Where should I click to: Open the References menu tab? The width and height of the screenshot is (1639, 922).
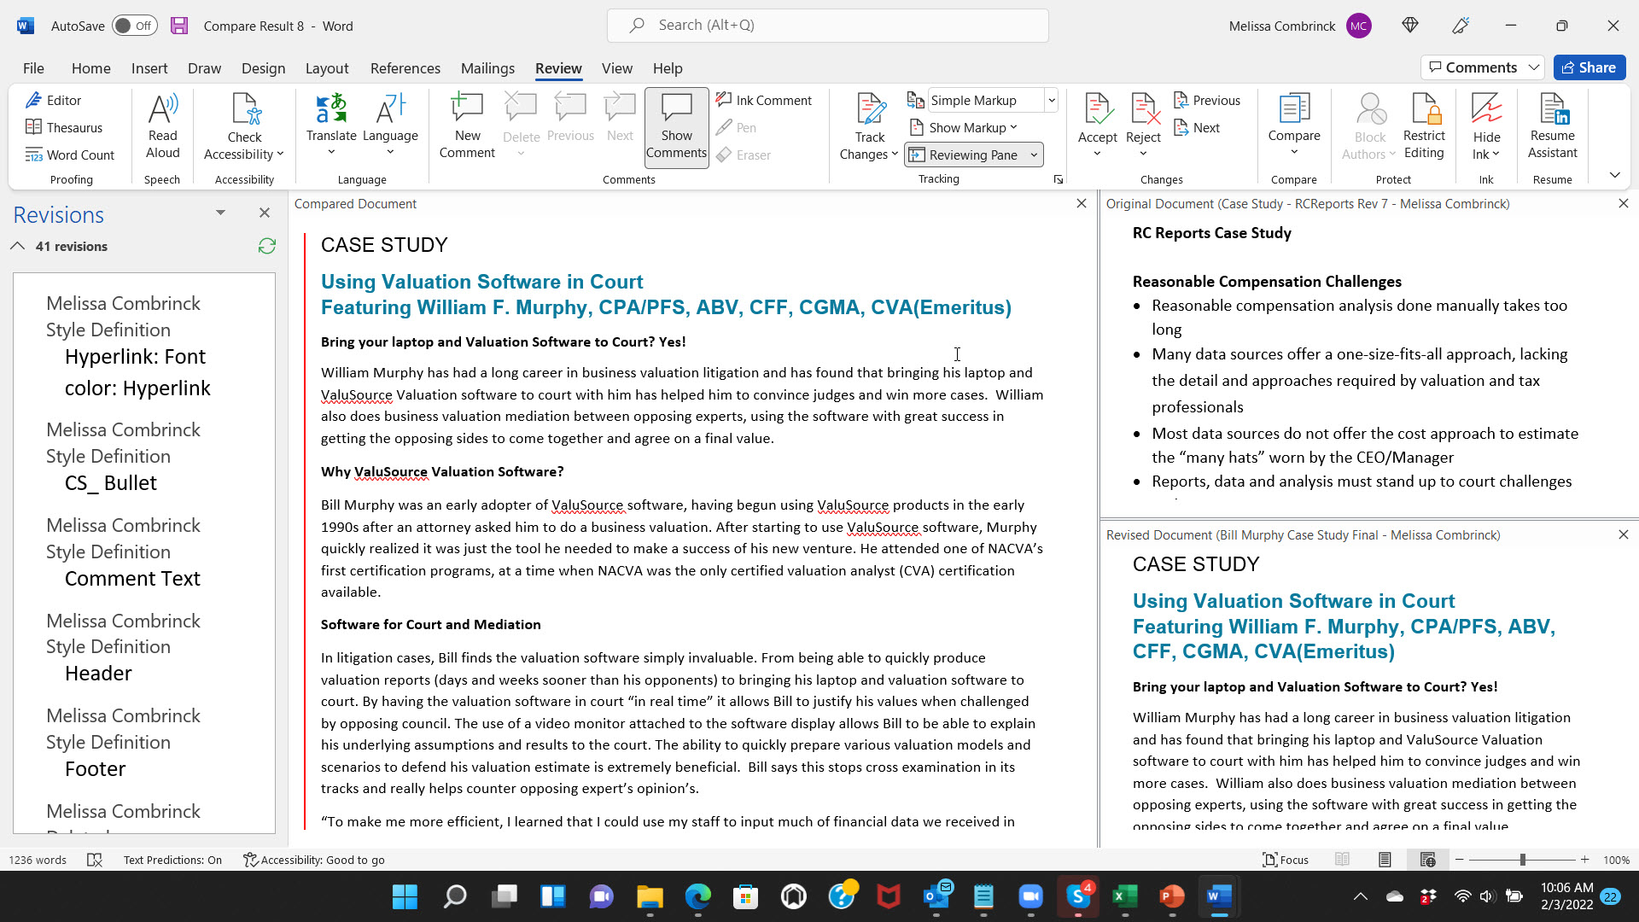pos(403,67)
